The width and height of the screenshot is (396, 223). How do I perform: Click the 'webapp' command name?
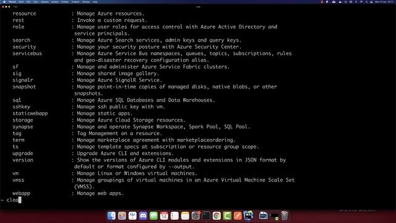click(x=21, y=193)
